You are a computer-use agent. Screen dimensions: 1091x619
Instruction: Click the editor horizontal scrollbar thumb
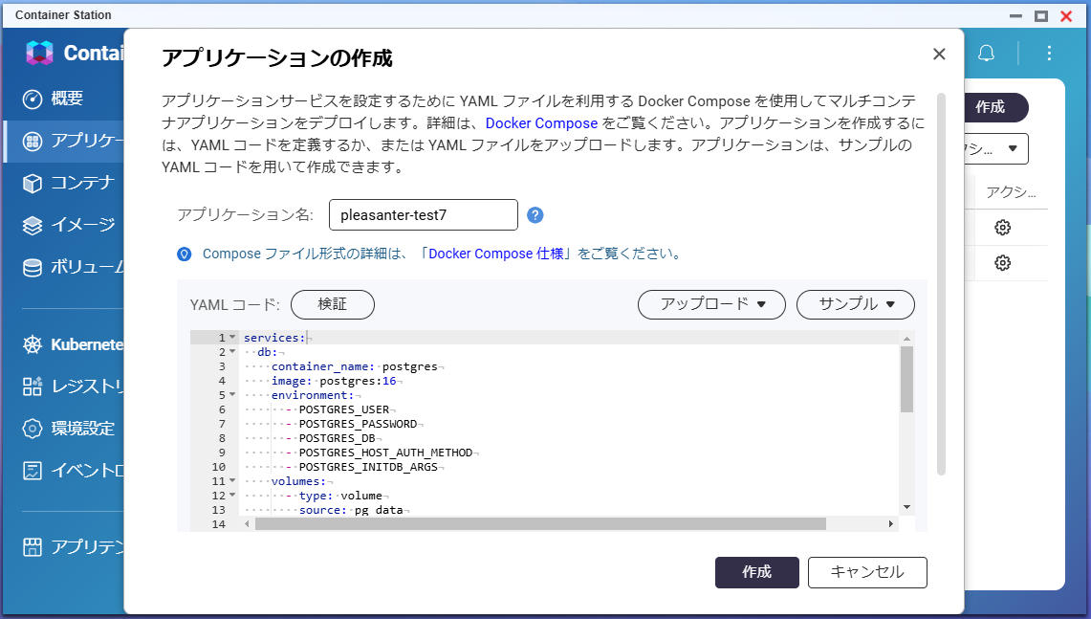(540, 523)
